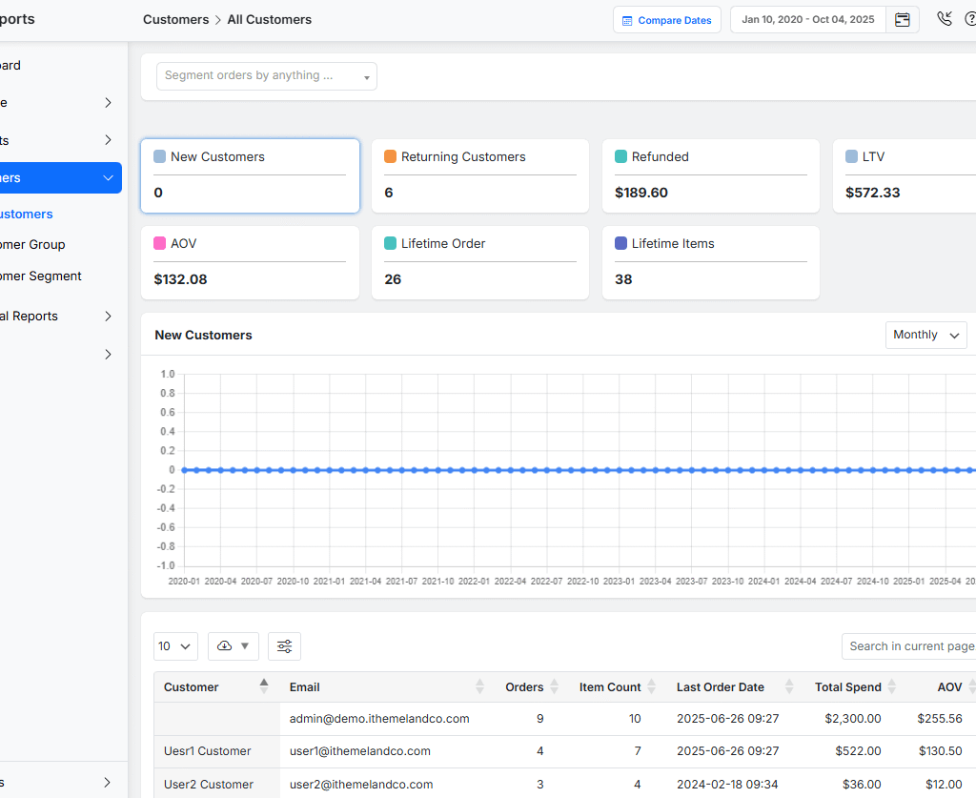The width and height of the screenshot is (976, 798).
Task: Select the New Customers metric card
Action: point(250,175)
